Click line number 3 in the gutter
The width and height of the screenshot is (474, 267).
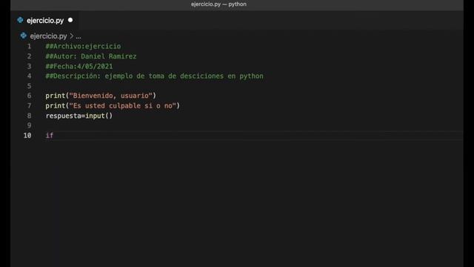(x=29, y=66)
